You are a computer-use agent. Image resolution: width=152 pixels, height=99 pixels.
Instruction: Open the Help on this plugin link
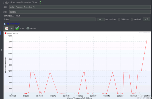click(13, 24)
